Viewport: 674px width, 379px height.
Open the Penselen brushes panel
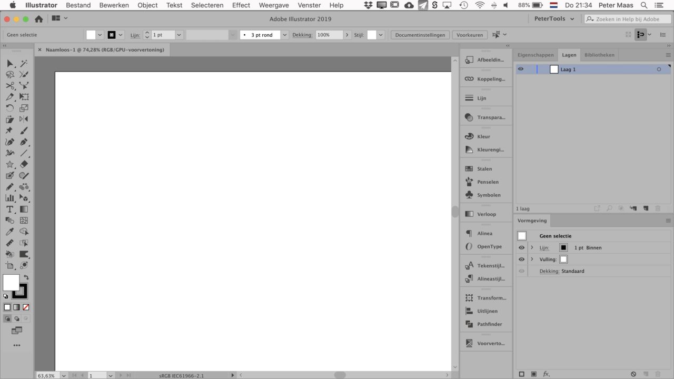click(x=485, y=182)
